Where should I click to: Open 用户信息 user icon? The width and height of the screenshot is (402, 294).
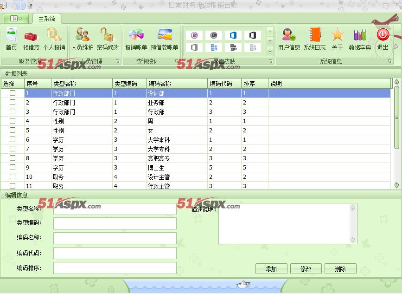(289, 35)
